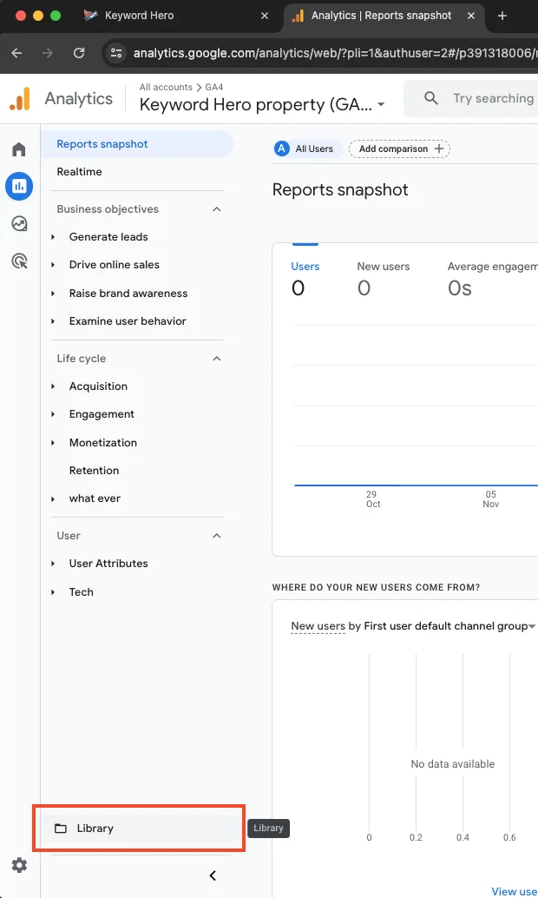Viewport: 538px width, 898px height.
Task: Open the Home icon in left rail
Action: point(19,149)
